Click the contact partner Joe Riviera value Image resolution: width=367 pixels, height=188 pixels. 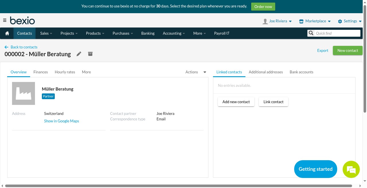pos(165,113)
